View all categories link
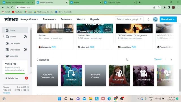Screen dimensions: 181x102 coord(158,59)
